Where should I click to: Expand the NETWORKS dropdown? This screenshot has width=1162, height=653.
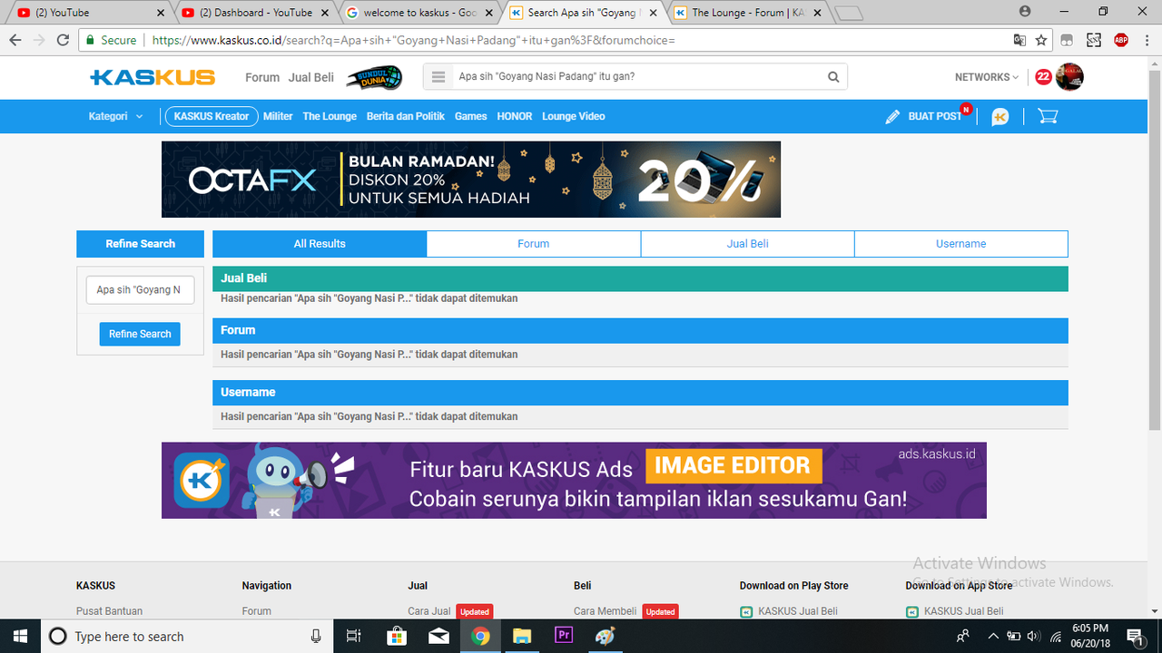tap(986, 77)
